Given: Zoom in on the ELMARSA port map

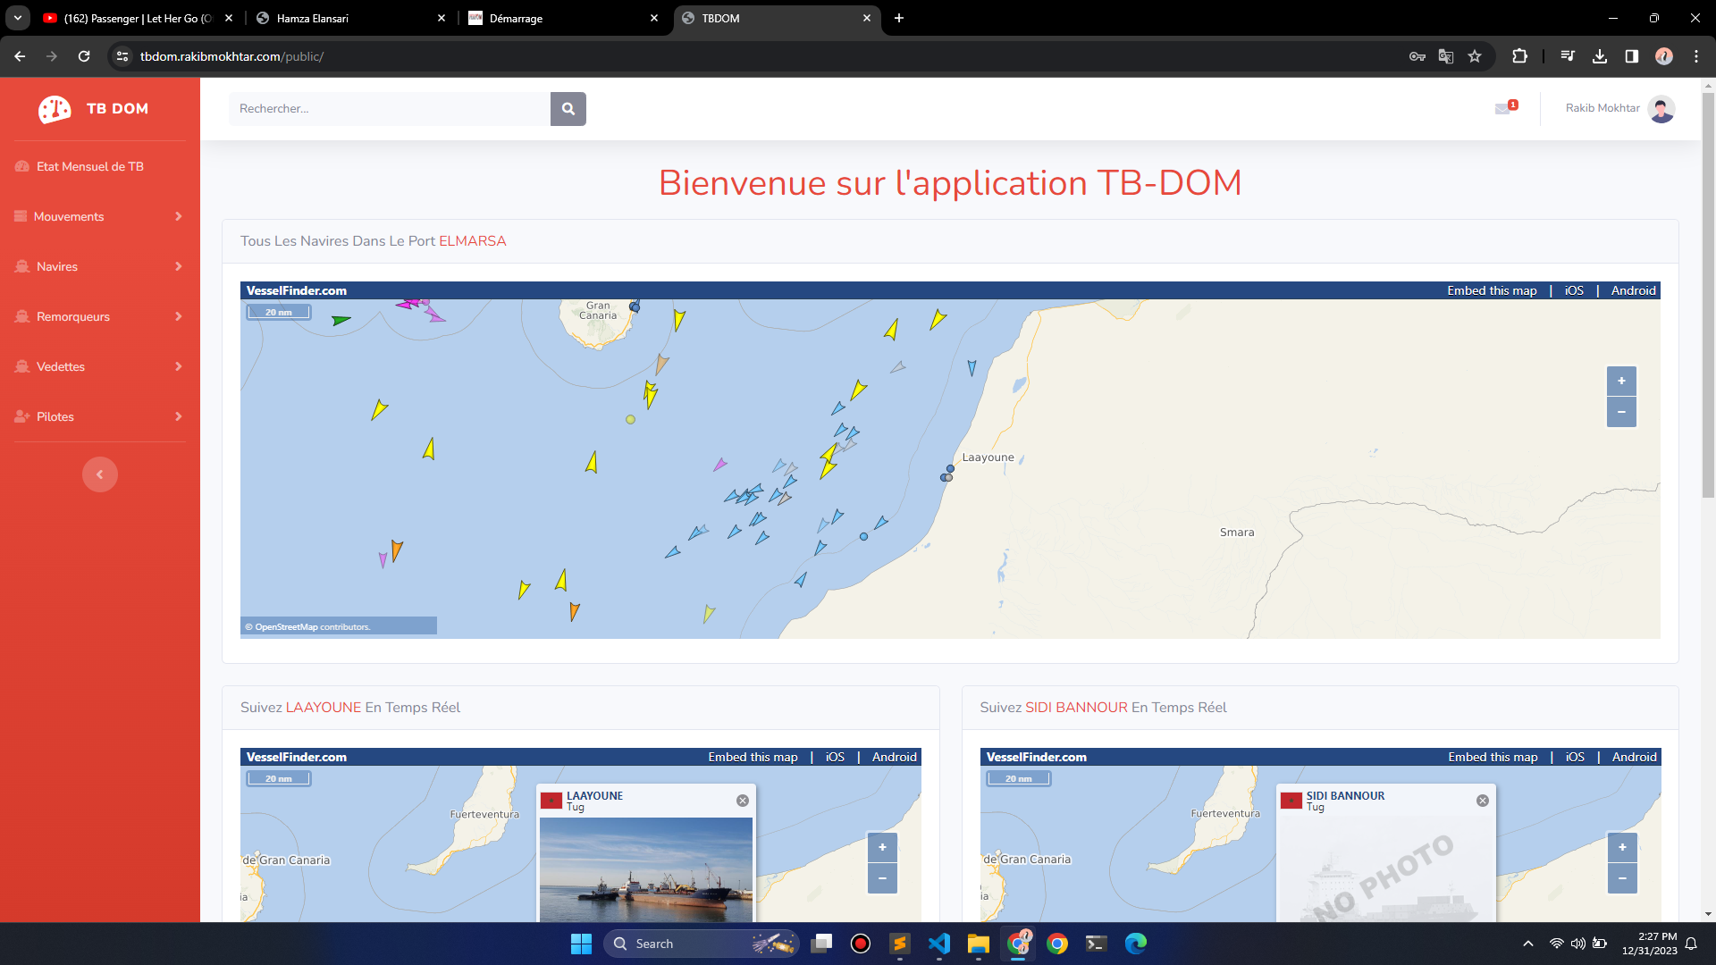Looking at the screenshot, I should pyautogui.click(x=1620, y=382).
